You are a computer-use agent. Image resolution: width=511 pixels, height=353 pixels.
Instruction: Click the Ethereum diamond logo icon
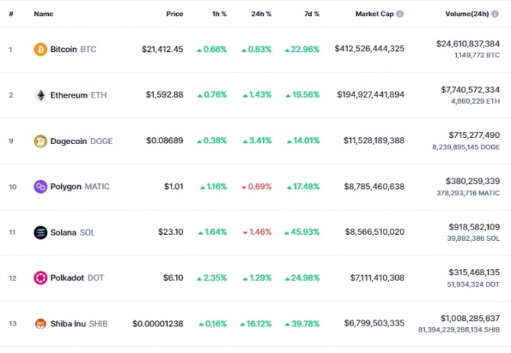click(40, 95)
